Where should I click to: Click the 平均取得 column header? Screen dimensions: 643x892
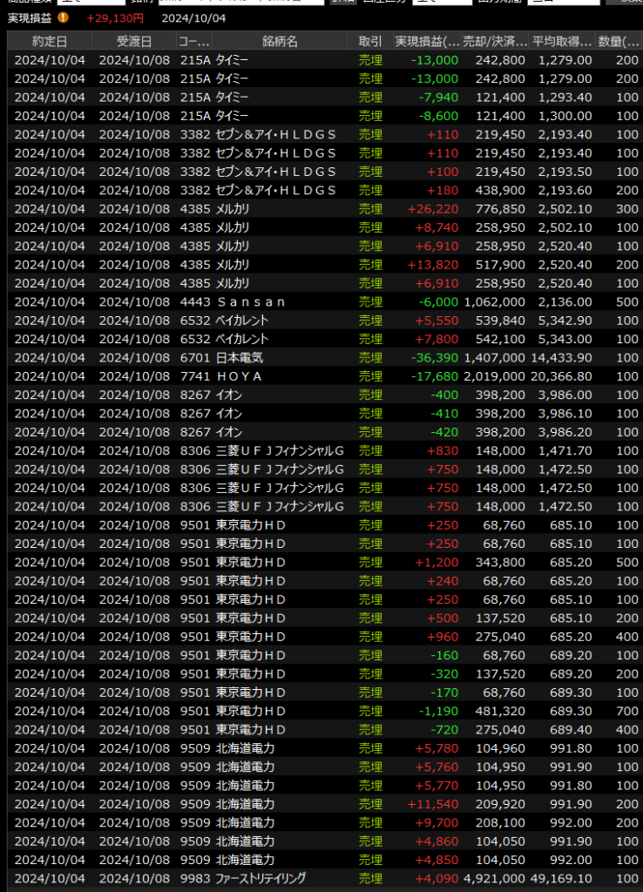562,42
